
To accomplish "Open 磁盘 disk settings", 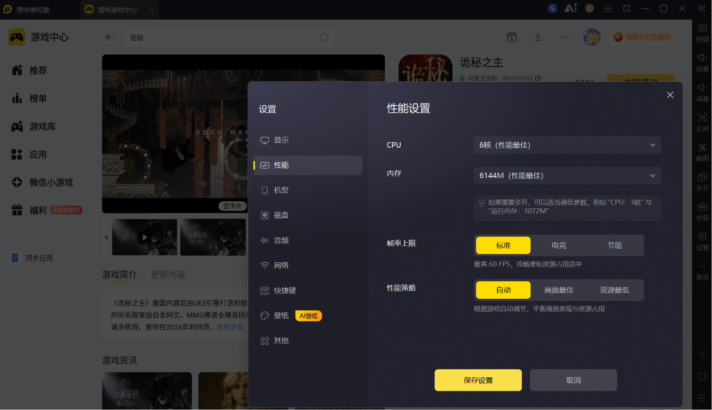I will pos(308,215).
